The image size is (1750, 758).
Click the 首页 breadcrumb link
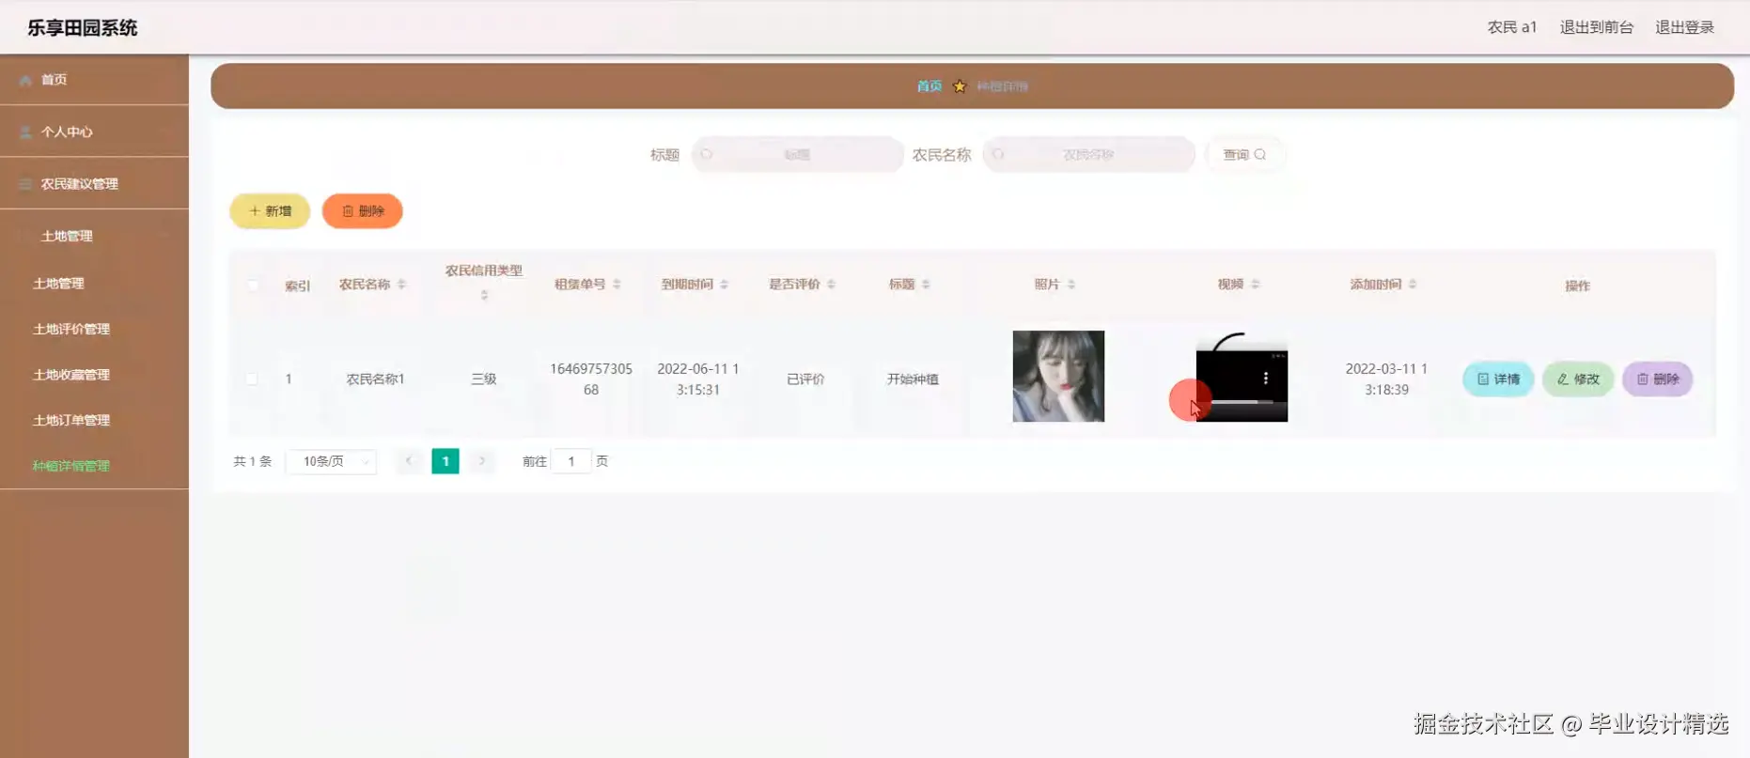click(x=929, y=86)
